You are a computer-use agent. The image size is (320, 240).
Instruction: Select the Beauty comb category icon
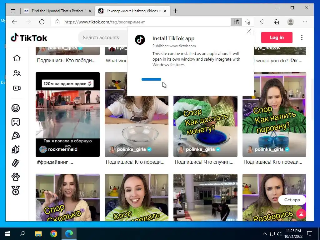(16, 163)
